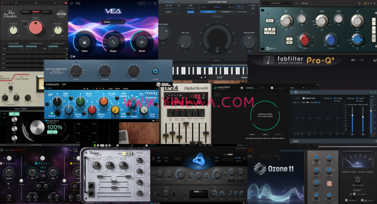The width and height of the screenshot is (377, 204).
Task: Click the Bypass button in VEA
Action: click(142, 4)
